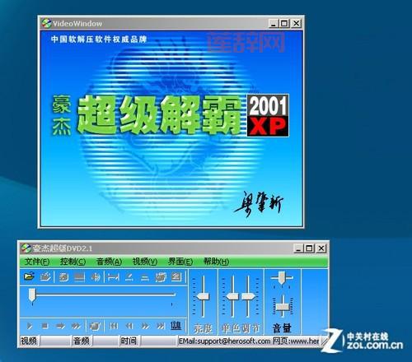This screenshot has height=362, width=412.
Task: Close the 豪杰超级DVD2.1 window
Action: tap(321, 248)
